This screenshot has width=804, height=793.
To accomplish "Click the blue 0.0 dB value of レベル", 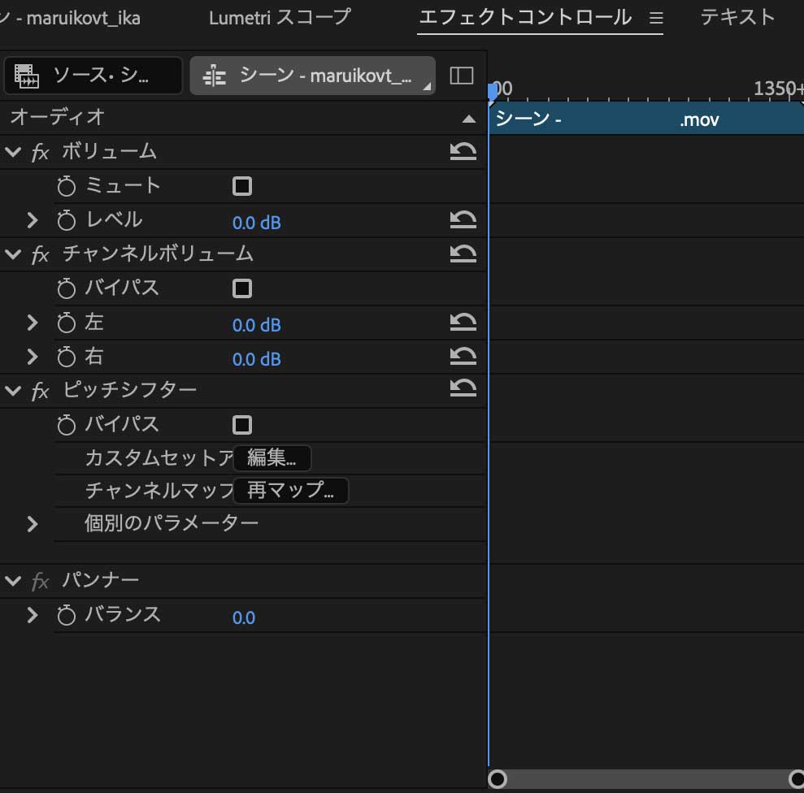I will click(x=257, y=222).
